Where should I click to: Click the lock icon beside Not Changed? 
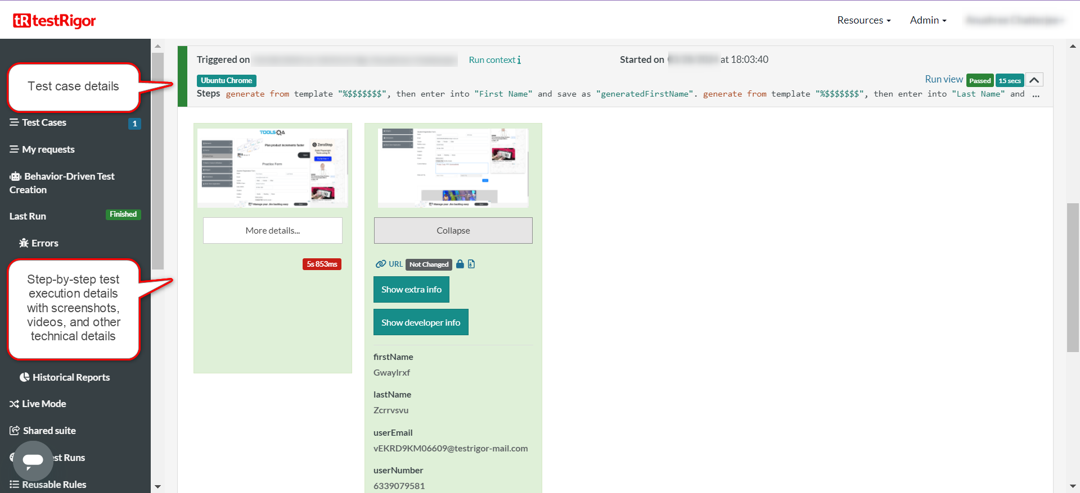(x=460, y=264)
